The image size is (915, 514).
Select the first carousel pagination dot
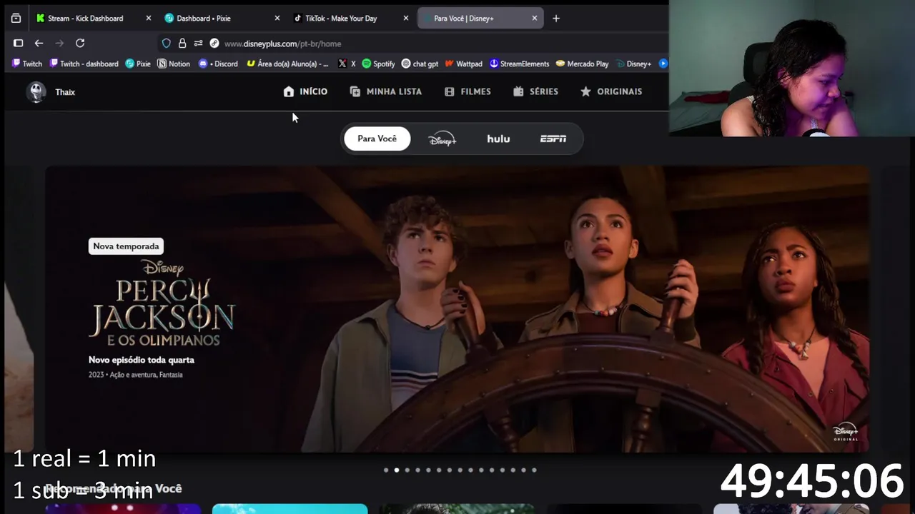386,470
